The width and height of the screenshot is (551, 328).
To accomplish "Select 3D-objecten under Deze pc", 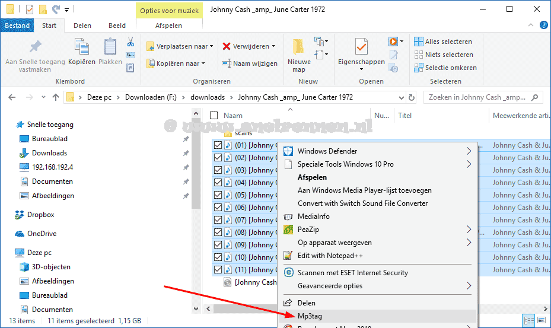I will coord(45,267).
